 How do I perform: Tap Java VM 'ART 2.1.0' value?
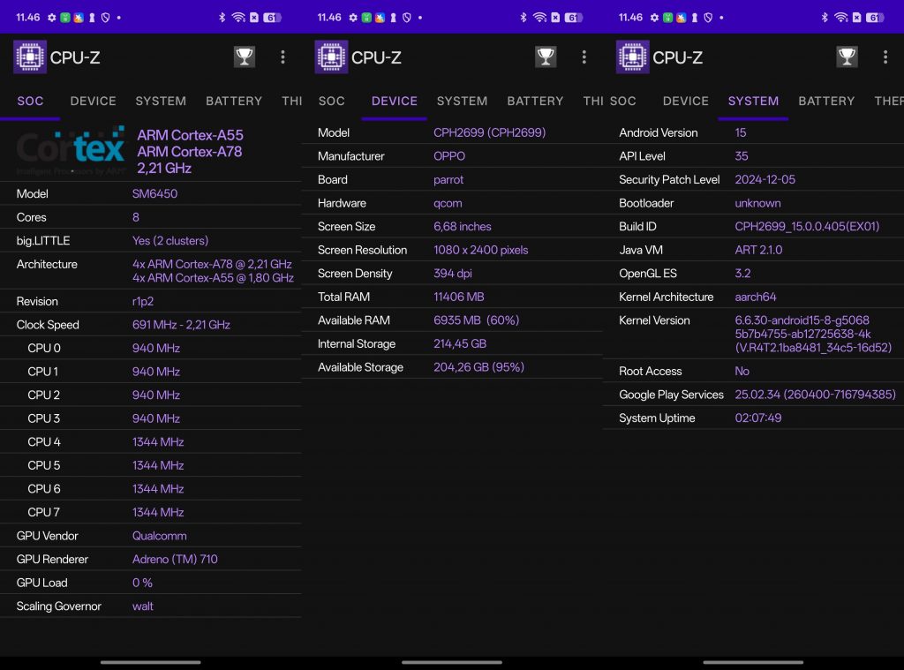[x=758, y=250]
